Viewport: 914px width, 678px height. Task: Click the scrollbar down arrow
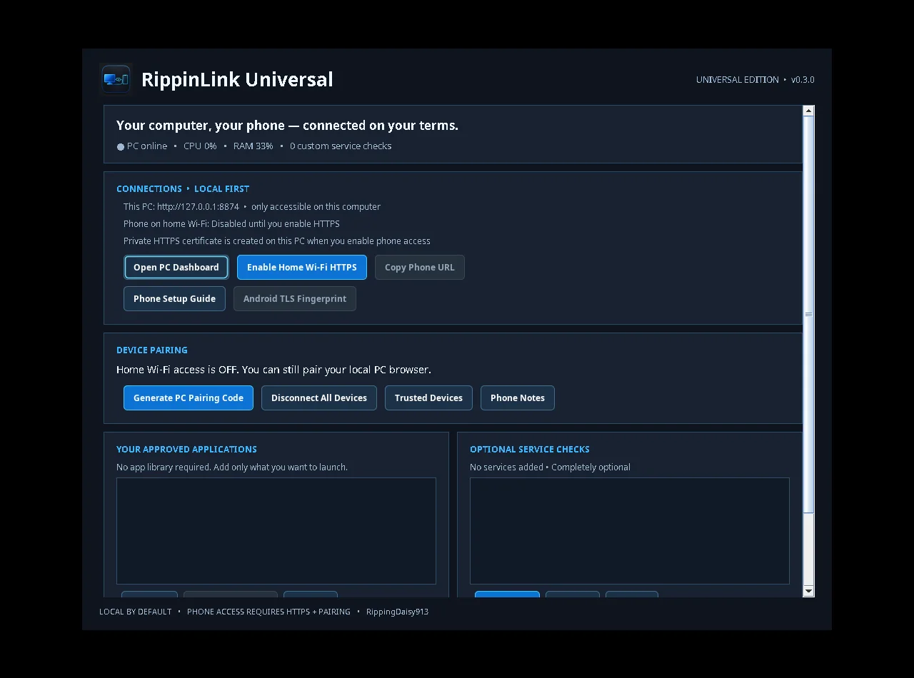click(x=808, y=591)
